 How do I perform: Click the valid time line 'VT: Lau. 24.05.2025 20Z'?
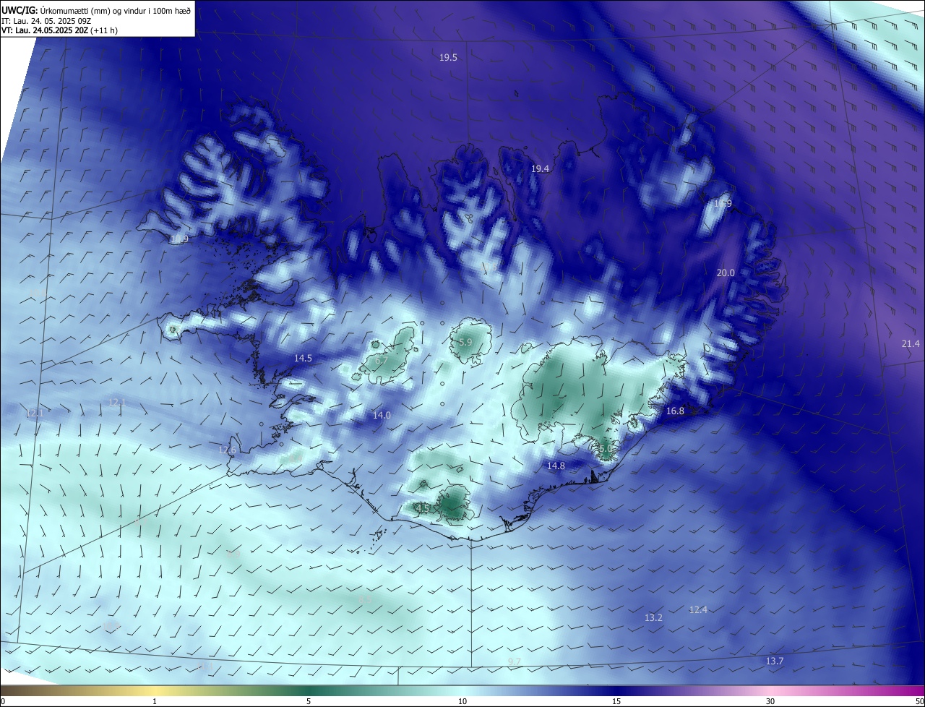pos(59,30)
